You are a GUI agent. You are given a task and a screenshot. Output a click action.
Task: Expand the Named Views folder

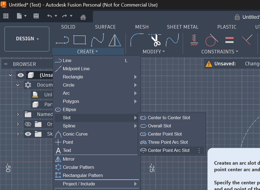18,115
